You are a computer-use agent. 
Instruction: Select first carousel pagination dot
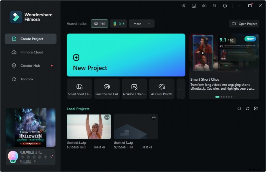click(217, 97)
